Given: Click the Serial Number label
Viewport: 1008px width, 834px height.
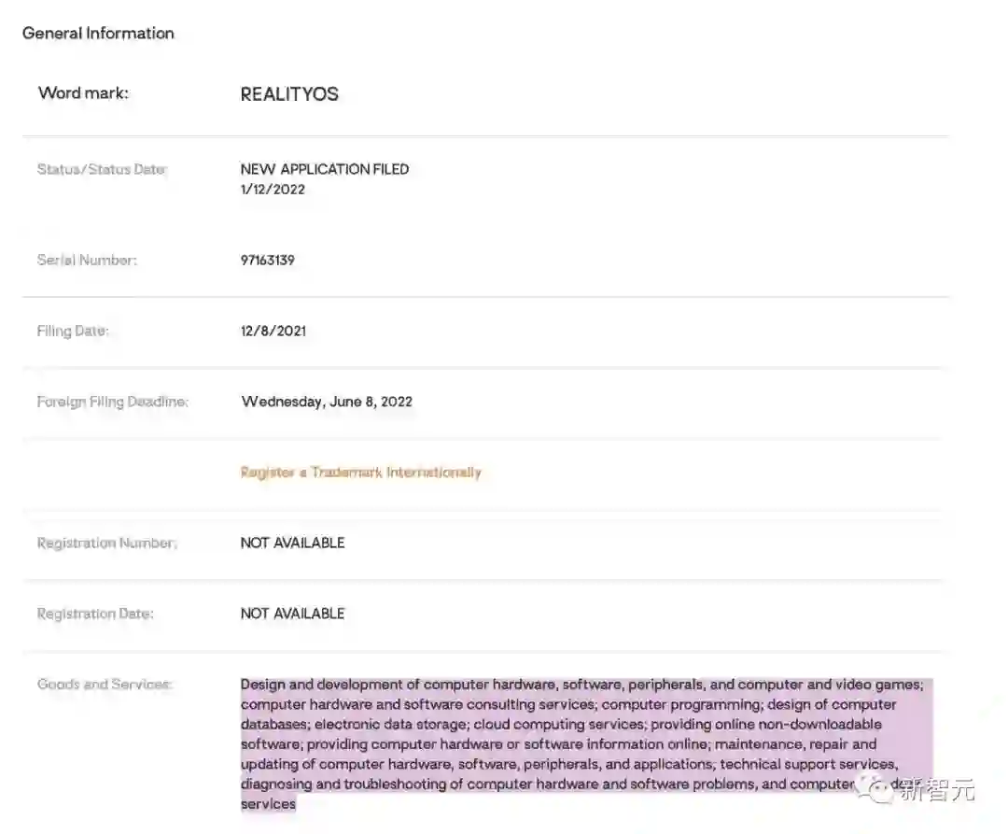Looking at the screenshot, I should point(87,260).
